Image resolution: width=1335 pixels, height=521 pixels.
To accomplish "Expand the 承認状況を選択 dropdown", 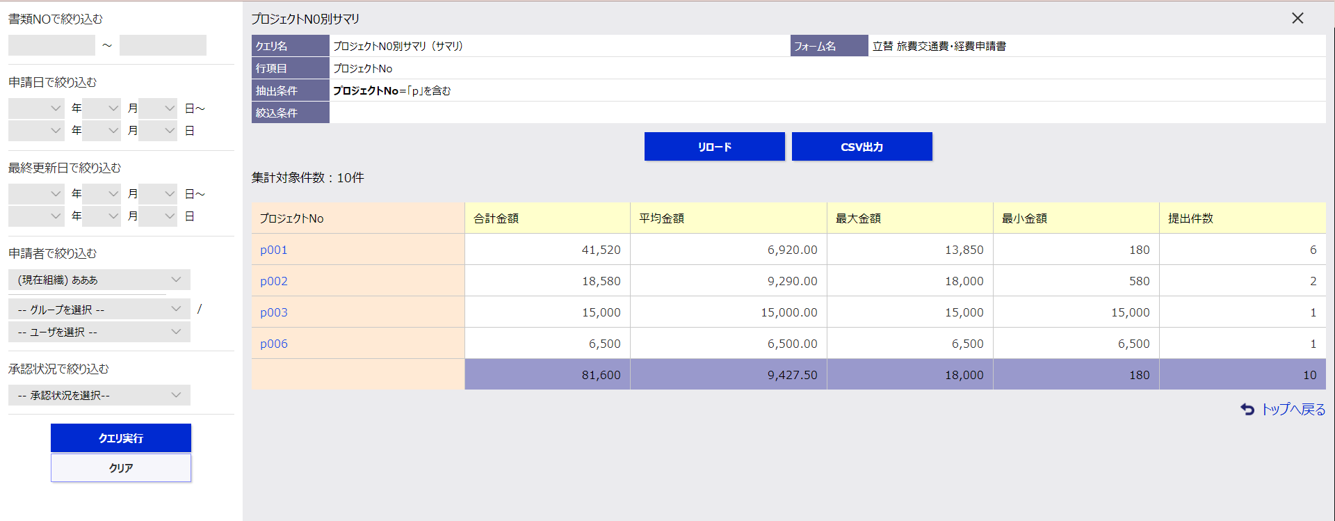I will [99, 395].
